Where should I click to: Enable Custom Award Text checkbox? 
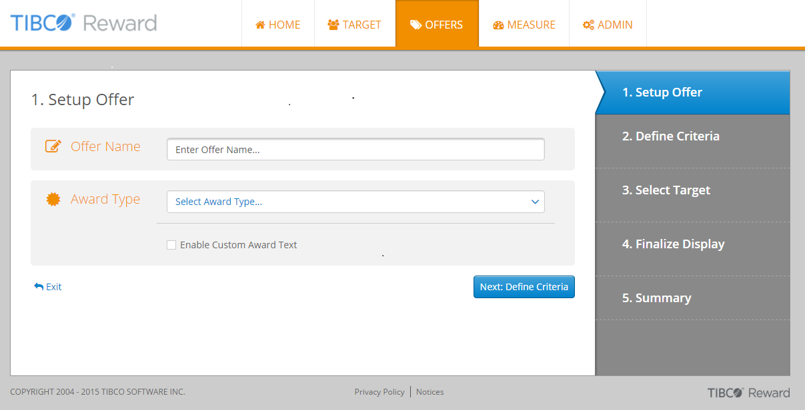click(x=171, y=245)
